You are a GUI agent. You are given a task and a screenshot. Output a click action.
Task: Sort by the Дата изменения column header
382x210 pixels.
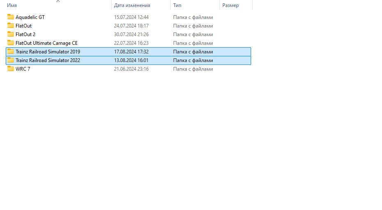(132, 5)
